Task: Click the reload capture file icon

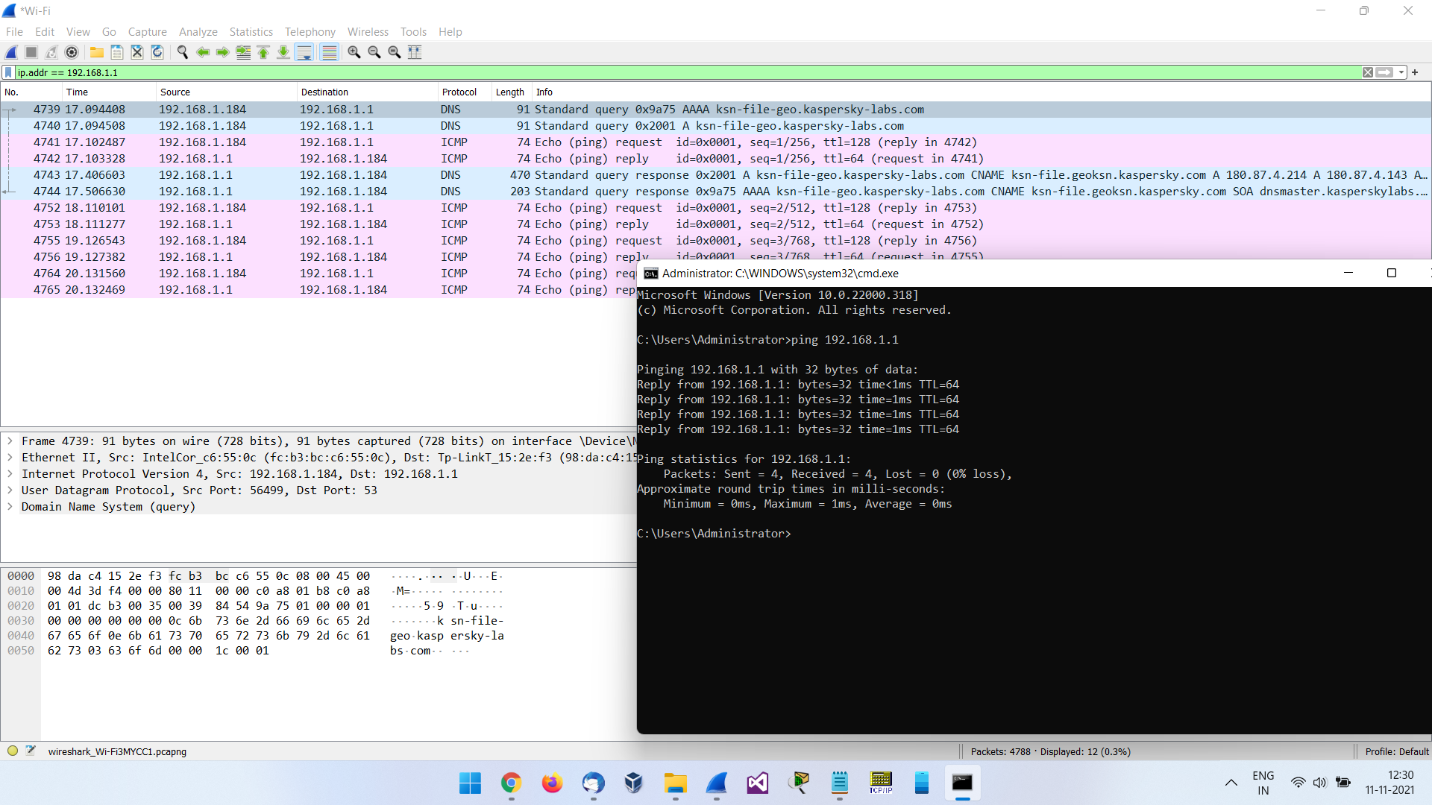Action: (x=157, y=52)
